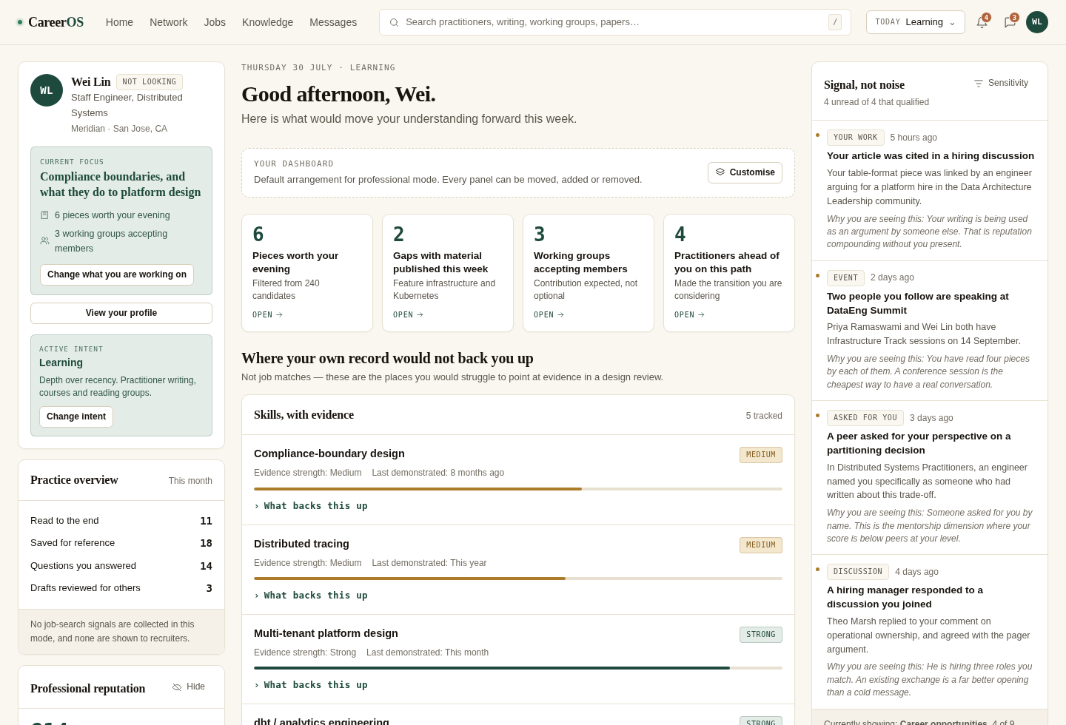1066x725 pixels.
Task: Click the MEDIUM badge on Compliance-boundary design
Action: [x=761, y=455]
